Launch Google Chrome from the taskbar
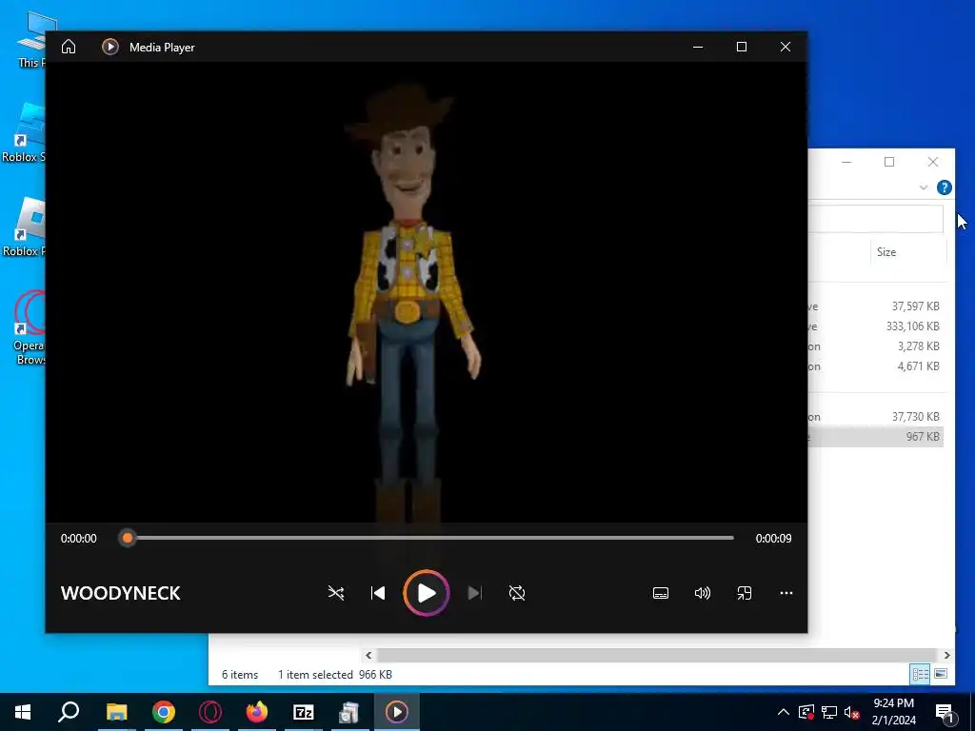The image size is (975, 731). click(x=164, y=712)
